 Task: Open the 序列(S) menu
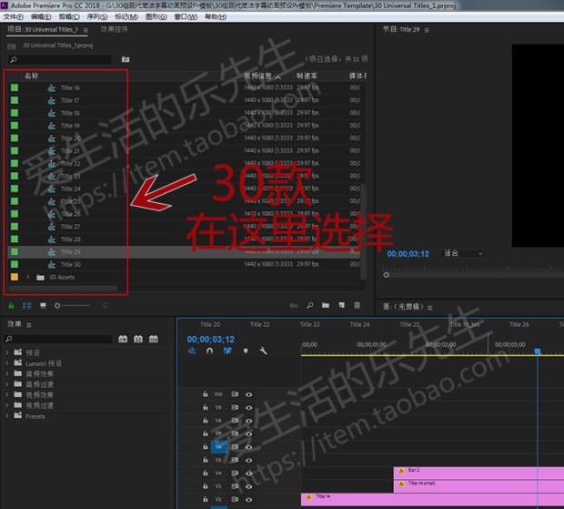point(97,17)
